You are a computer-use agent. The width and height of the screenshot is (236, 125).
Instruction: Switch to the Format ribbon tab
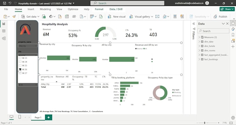99,9
